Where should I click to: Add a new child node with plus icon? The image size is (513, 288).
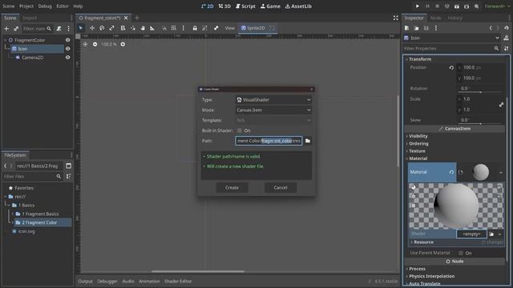click(x=6, y=29)
